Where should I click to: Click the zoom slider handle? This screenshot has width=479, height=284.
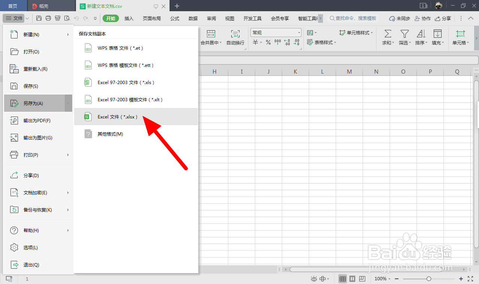click(x=429, y=279)
